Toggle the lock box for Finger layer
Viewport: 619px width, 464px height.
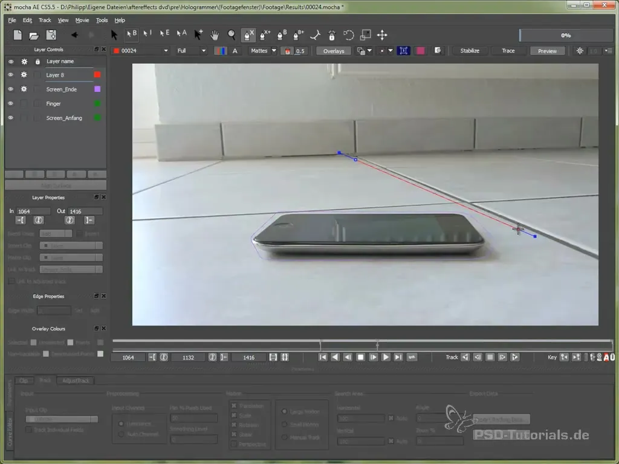pos(37,103)
